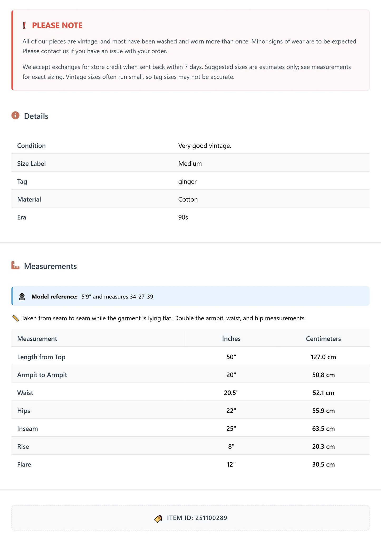Select the Inseam centimeters value 63.5 cm
Viewport: 381px width, 540px height.
[323, 429]
